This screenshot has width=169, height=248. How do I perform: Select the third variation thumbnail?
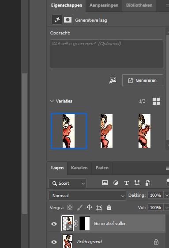pos(145,131)
